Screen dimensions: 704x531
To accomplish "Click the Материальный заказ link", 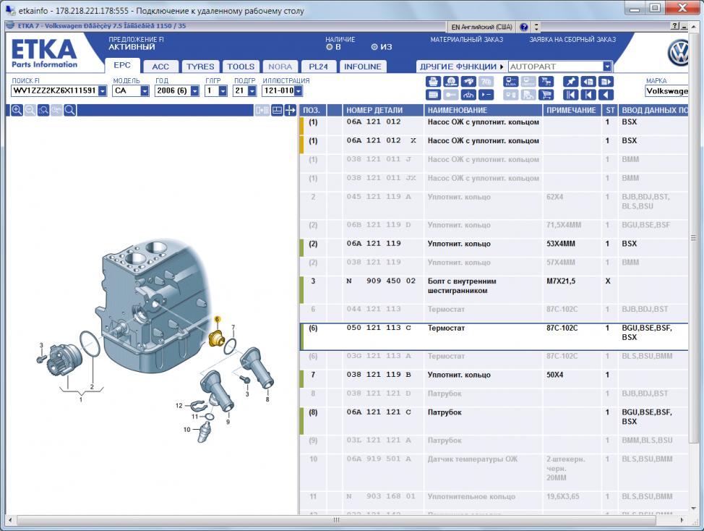I will coord(467,40).
